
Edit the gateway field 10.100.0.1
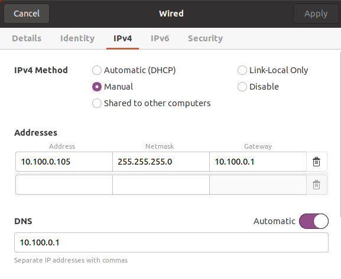pyautogui.click(x=258, y=162)
